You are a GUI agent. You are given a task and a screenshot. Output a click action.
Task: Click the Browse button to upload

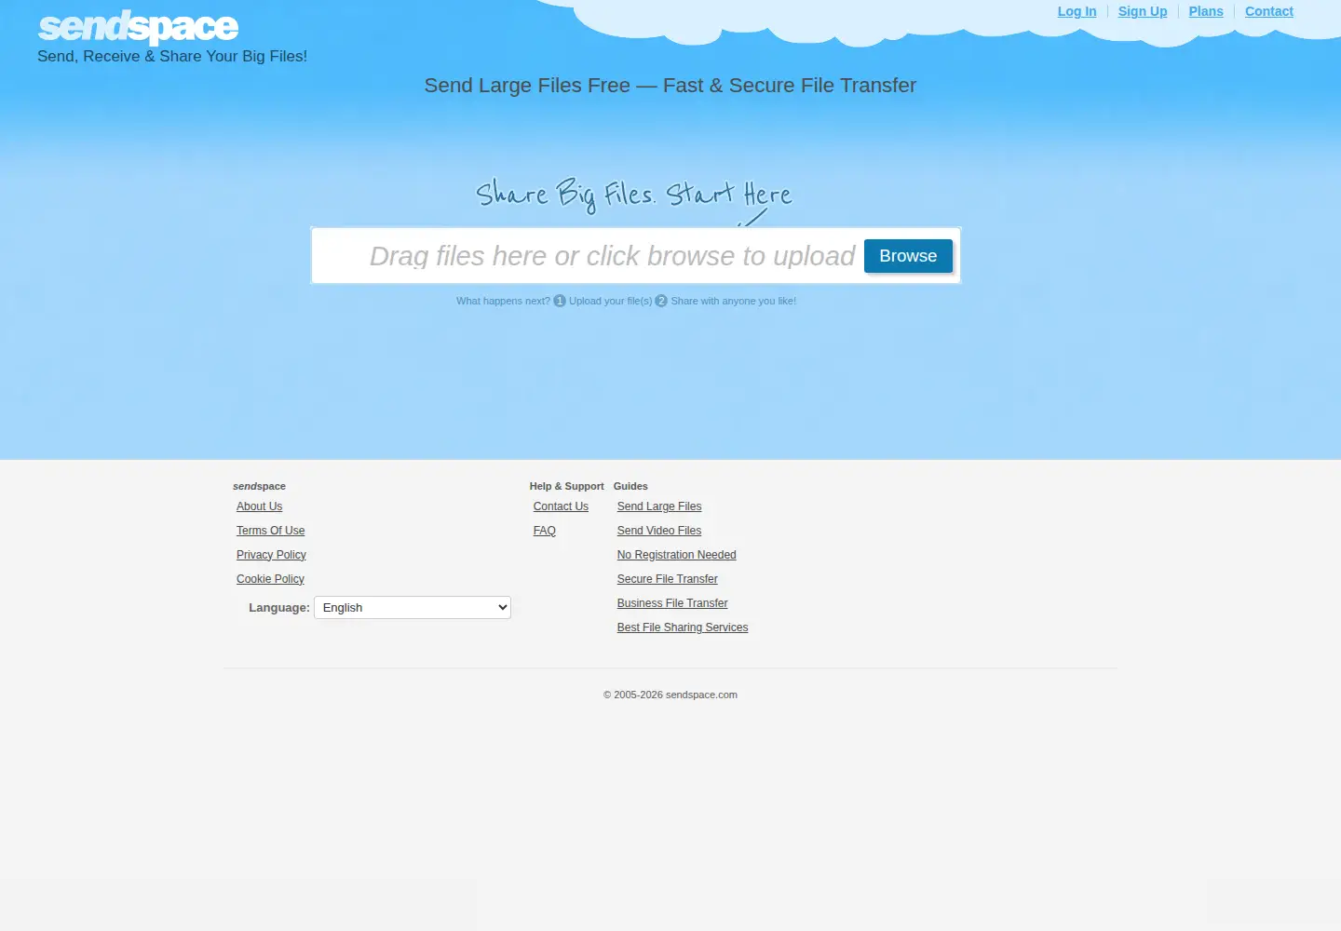tap(908, 256)
